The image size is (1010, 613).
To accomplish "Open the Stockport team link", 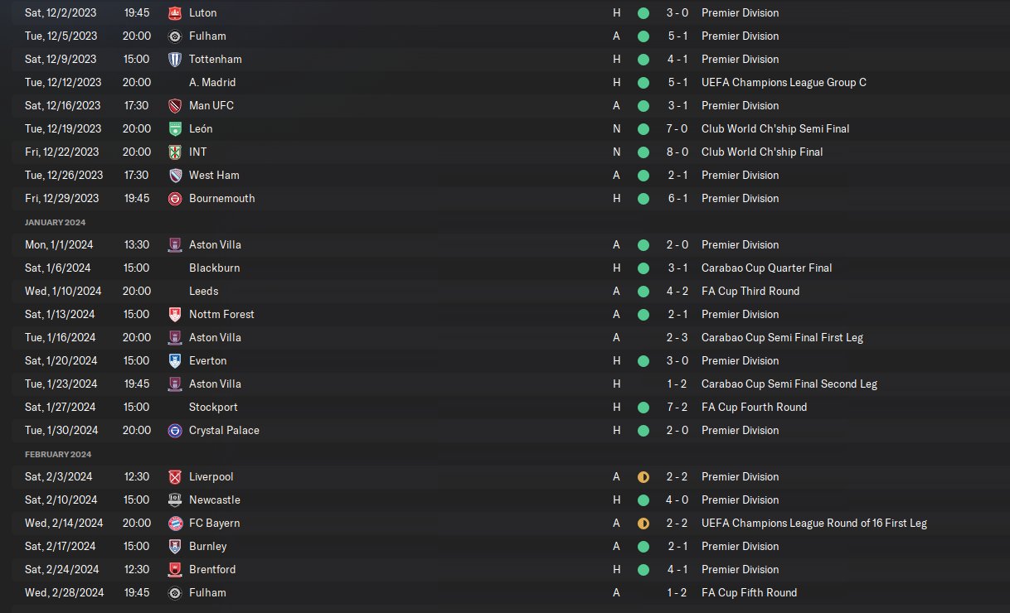I will pyautogui.click(x=214, y=408).
